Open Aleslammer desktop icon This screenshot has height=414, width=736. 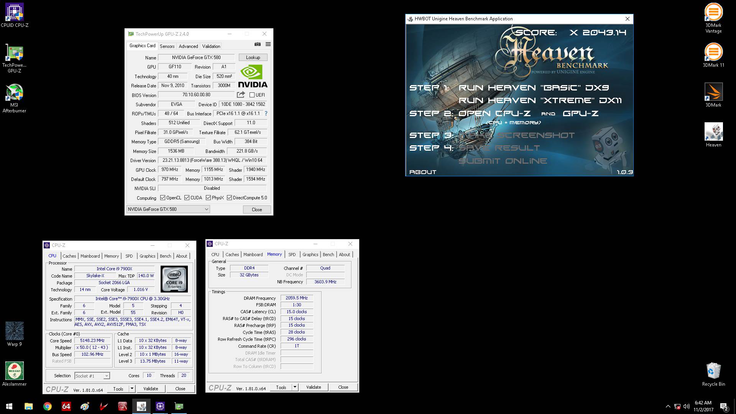tap(15, 374)
